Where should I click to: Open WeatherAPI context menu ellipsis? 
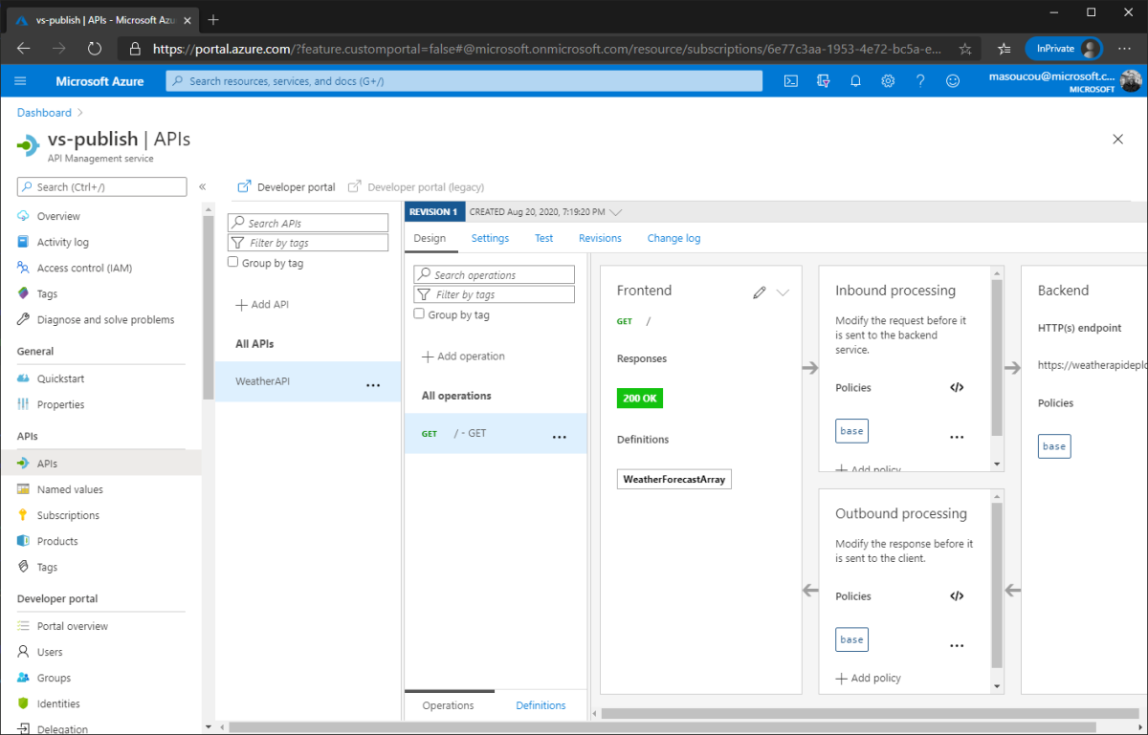pos(373,384)
